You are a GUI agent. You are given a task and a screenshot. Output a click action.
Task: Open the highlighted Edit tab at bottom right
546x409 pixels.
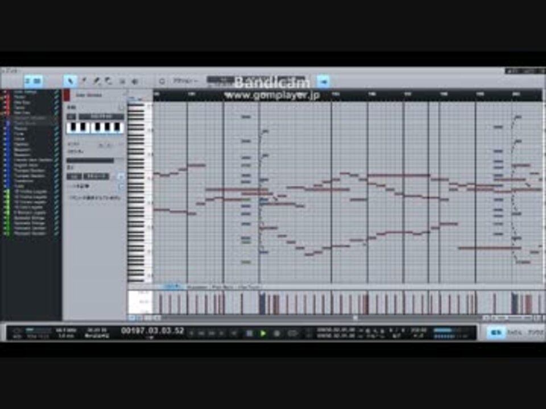click(496, 332)
